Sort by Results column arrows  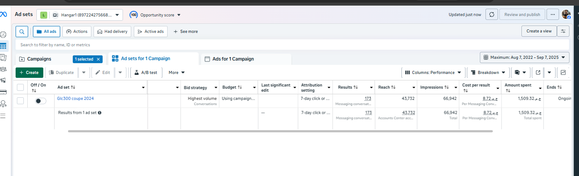(x=356, y=87)
